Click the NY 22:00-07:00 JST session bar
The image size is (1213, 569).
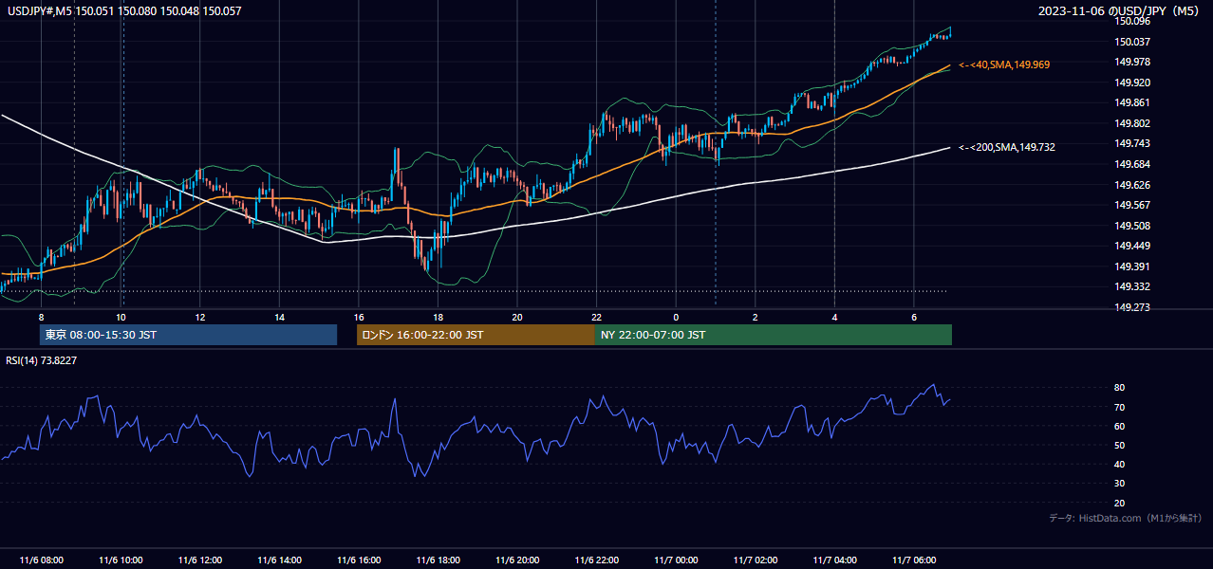[773, 335]
